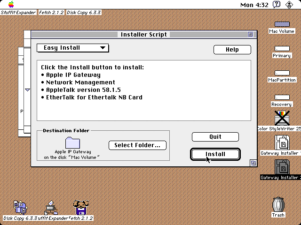The height and width of the screenshot is (225, 301).
Task: Select the StuffIt Expander desktop icon
Action: click(51, 207)
